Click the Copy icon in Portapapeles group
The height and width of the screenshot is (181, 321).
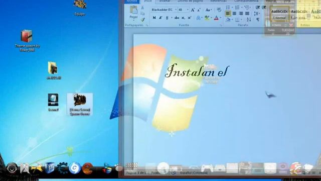tap(142, 14)
